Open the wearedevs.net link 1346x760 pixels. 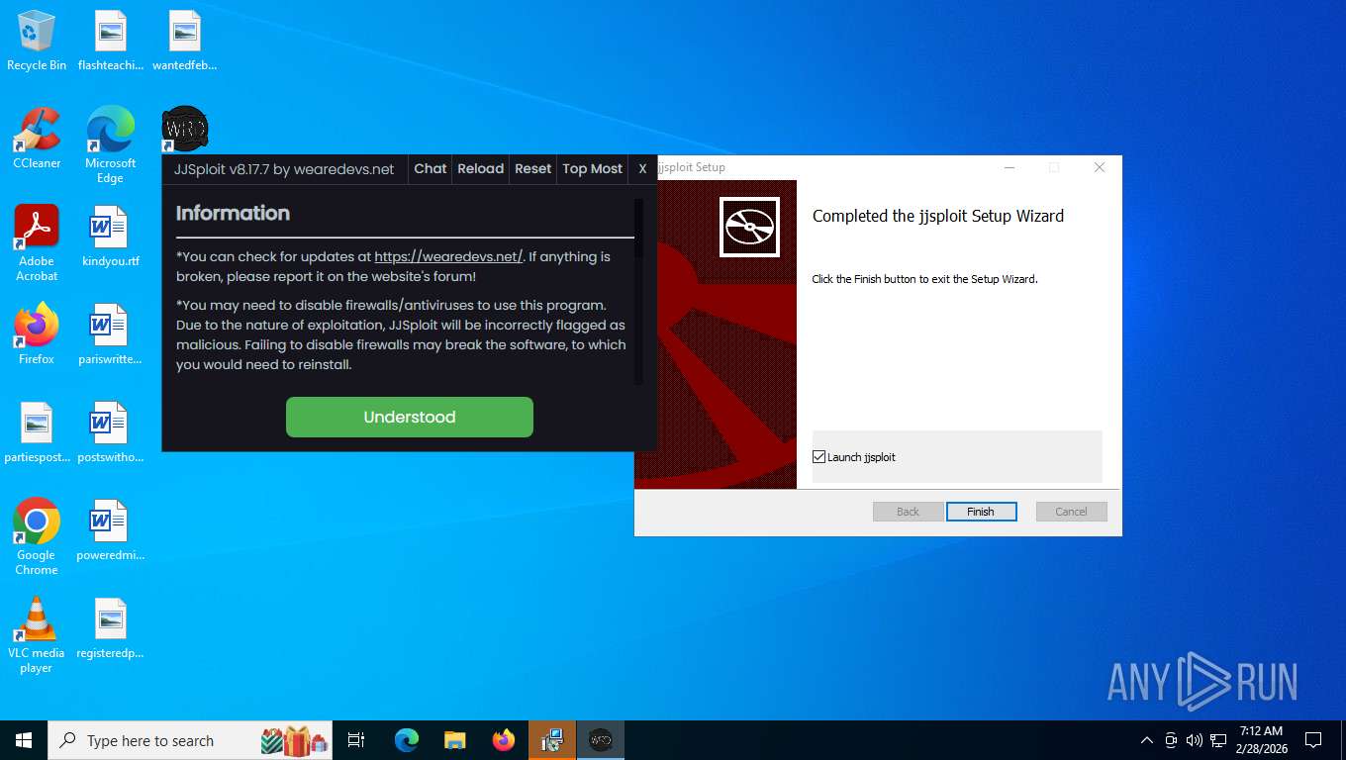coord(448,256)
